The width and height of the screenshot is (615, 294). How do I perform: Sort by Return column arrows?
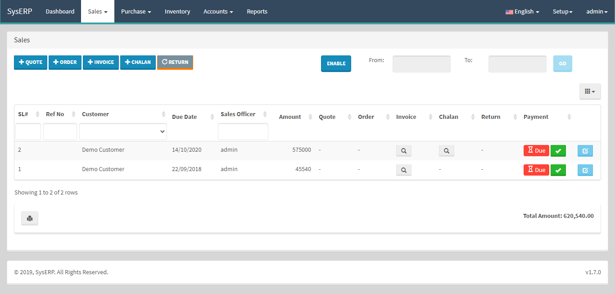point(516,117)
